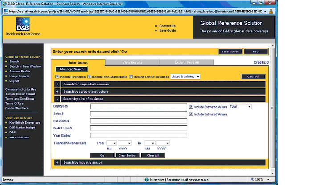Click the Log Off link
Screen dimensions: 328x185
(14, 81)
